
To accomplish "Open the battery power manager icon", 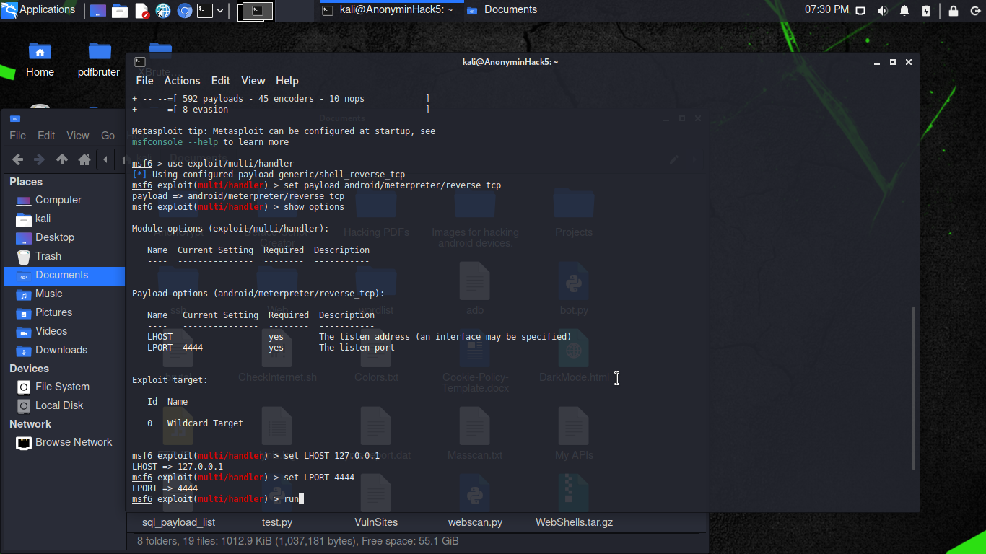I will coord(927,11).
